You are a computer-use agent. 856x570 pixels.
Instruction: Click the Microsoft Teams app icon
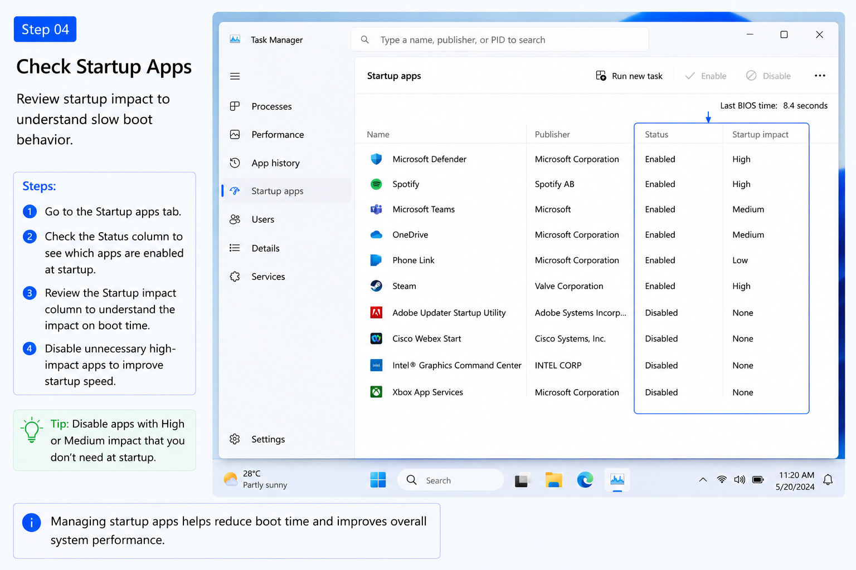376,209
